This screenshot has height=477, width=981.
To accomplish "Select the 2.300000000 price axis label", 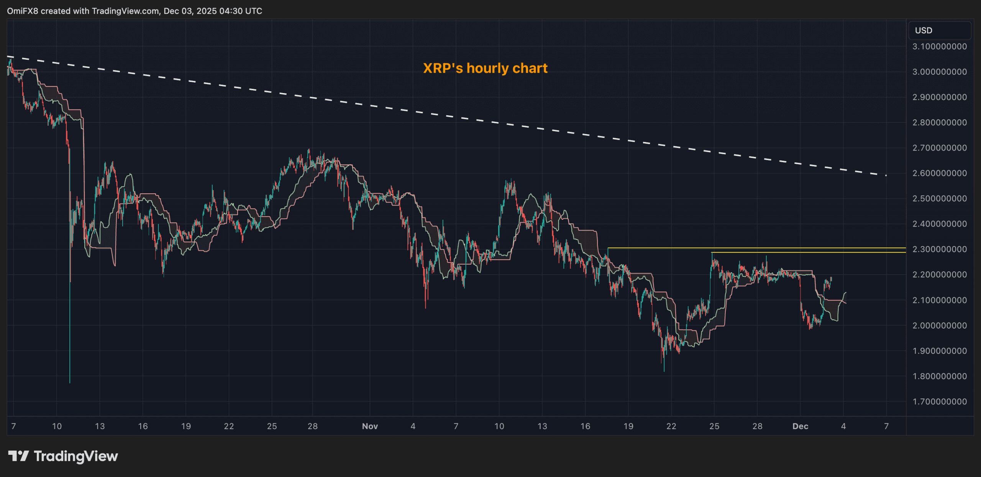I will click(x=939, y=249).
